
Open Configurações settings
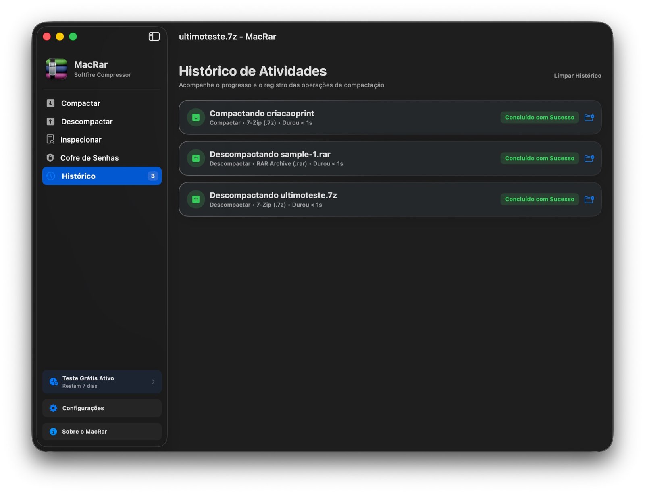click(x=102, y=408)
